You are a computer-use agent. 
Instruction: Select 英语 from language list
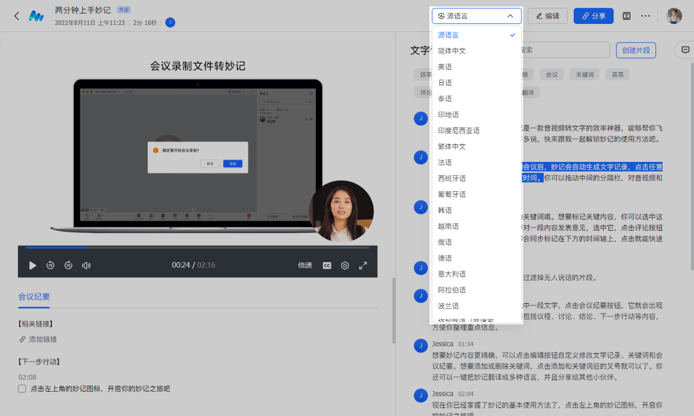445,67
